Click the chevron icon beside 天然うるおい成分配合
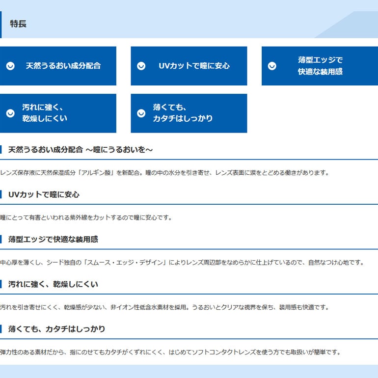 click(10, 66)
